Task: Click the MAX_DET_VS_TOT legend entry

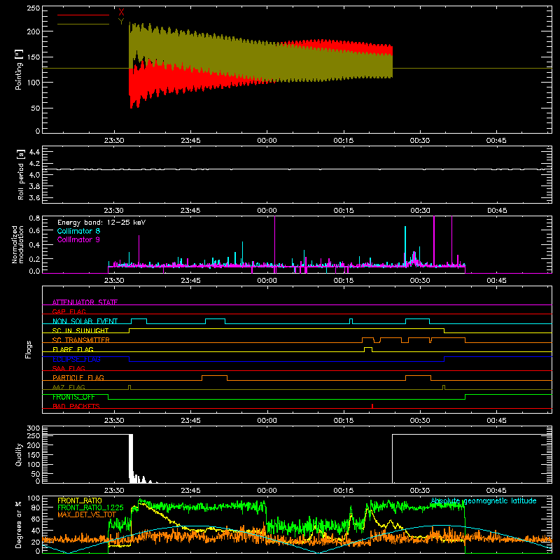Action: pyautogui.click(x=87, y=514)
